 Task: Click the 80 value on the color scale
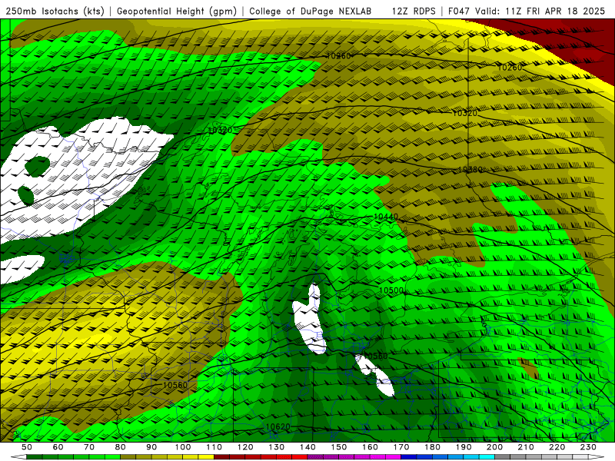[120, 447]
